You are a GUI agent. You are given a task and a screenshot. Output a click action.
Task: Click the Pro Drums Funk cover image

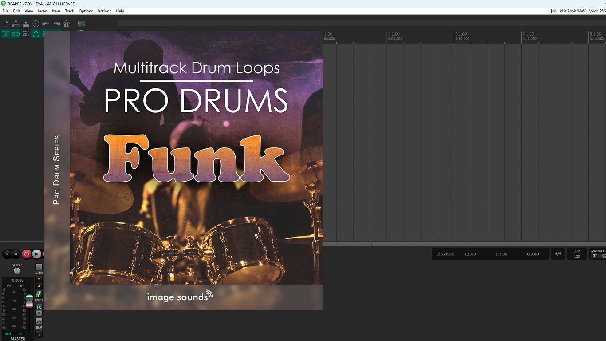coord(184,170)
